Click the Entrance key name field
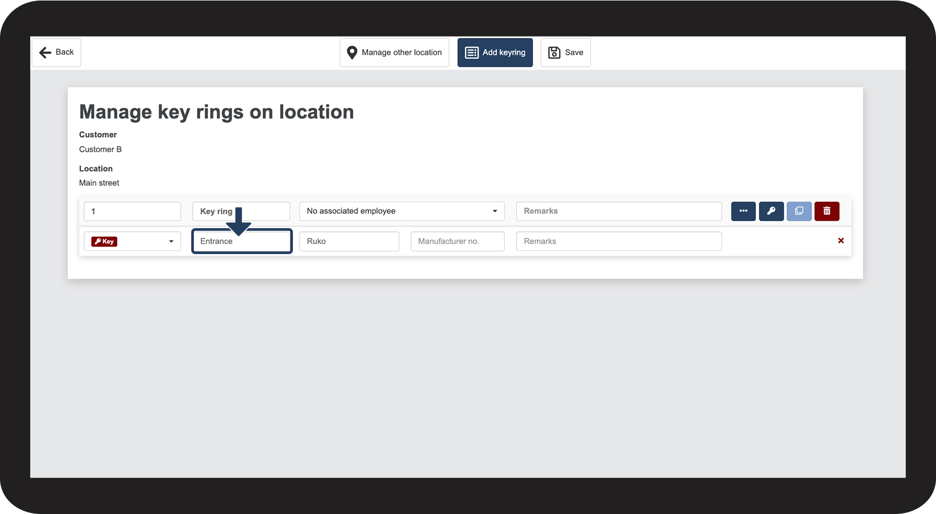936x514 pixels. pyautogui.click(x=242, y=241)
